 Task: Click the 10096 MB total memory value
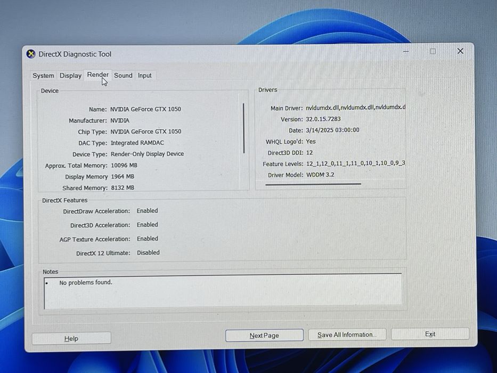click(124, 165)
